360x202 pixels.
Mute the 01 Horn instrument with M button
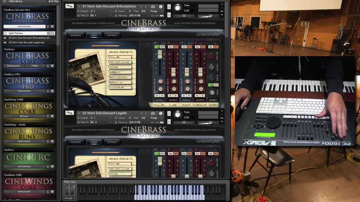(x=169, y=15)
